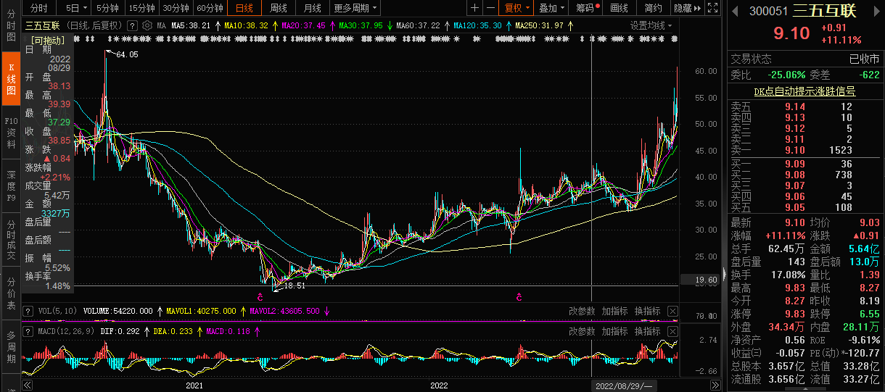Switch to the 周线 weekly tab
This screenshot has height=392, width=885.
coord(279,8)
